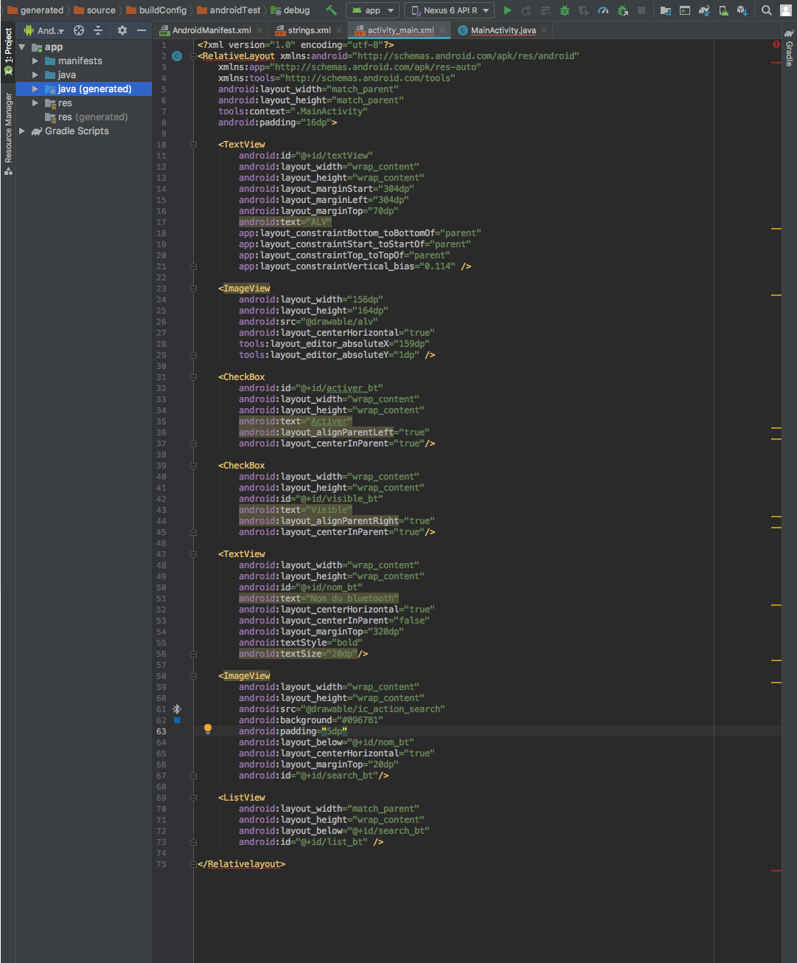Image resolution: width=797 pixels, height=963 pixels.
Task: Click the Make Project hammer icon
Action: coord(331,10)
